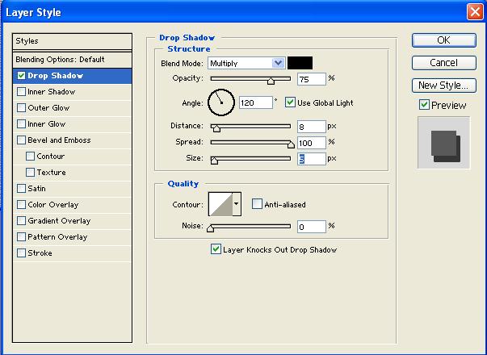This screenshot has height=355, width=487.
Task: Click the Distance slider handle
Action: [x=216, y=128]
